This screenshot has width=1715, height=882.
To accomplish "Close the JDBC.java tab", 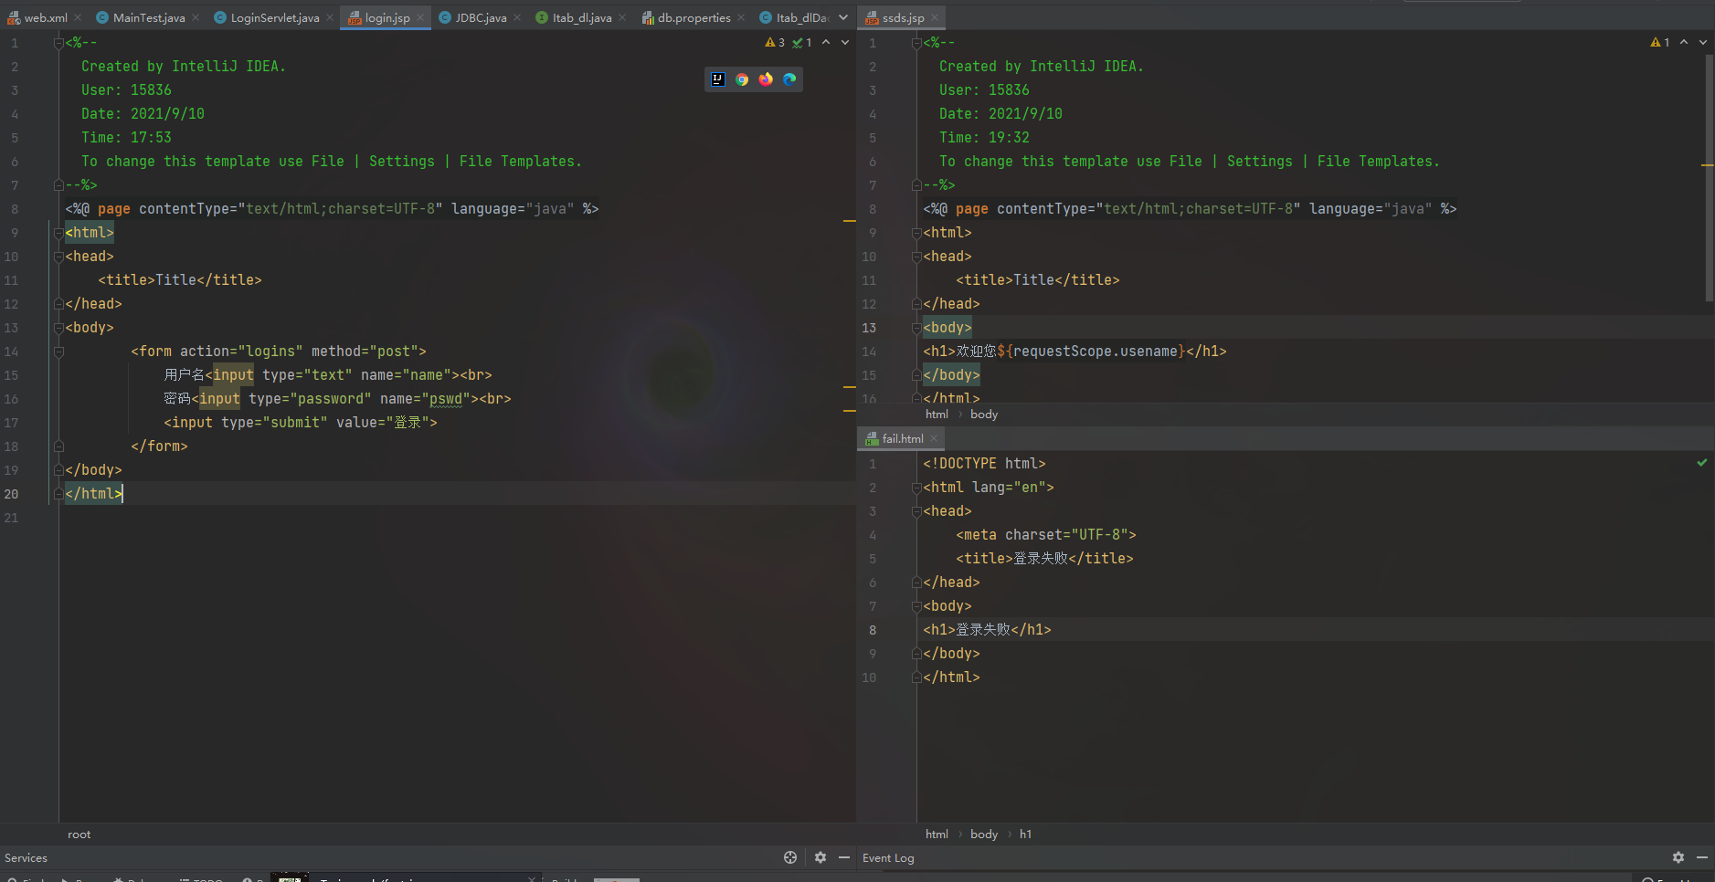I will 517,17.
